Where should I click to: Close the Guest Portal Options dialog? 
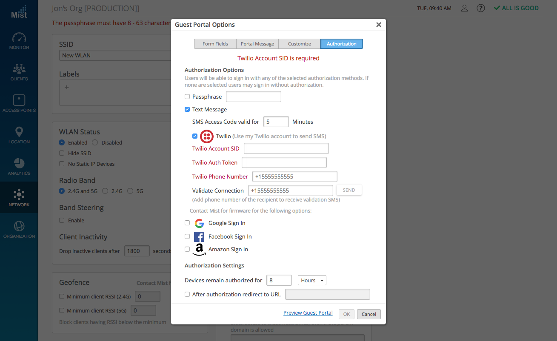coord(378,25)
